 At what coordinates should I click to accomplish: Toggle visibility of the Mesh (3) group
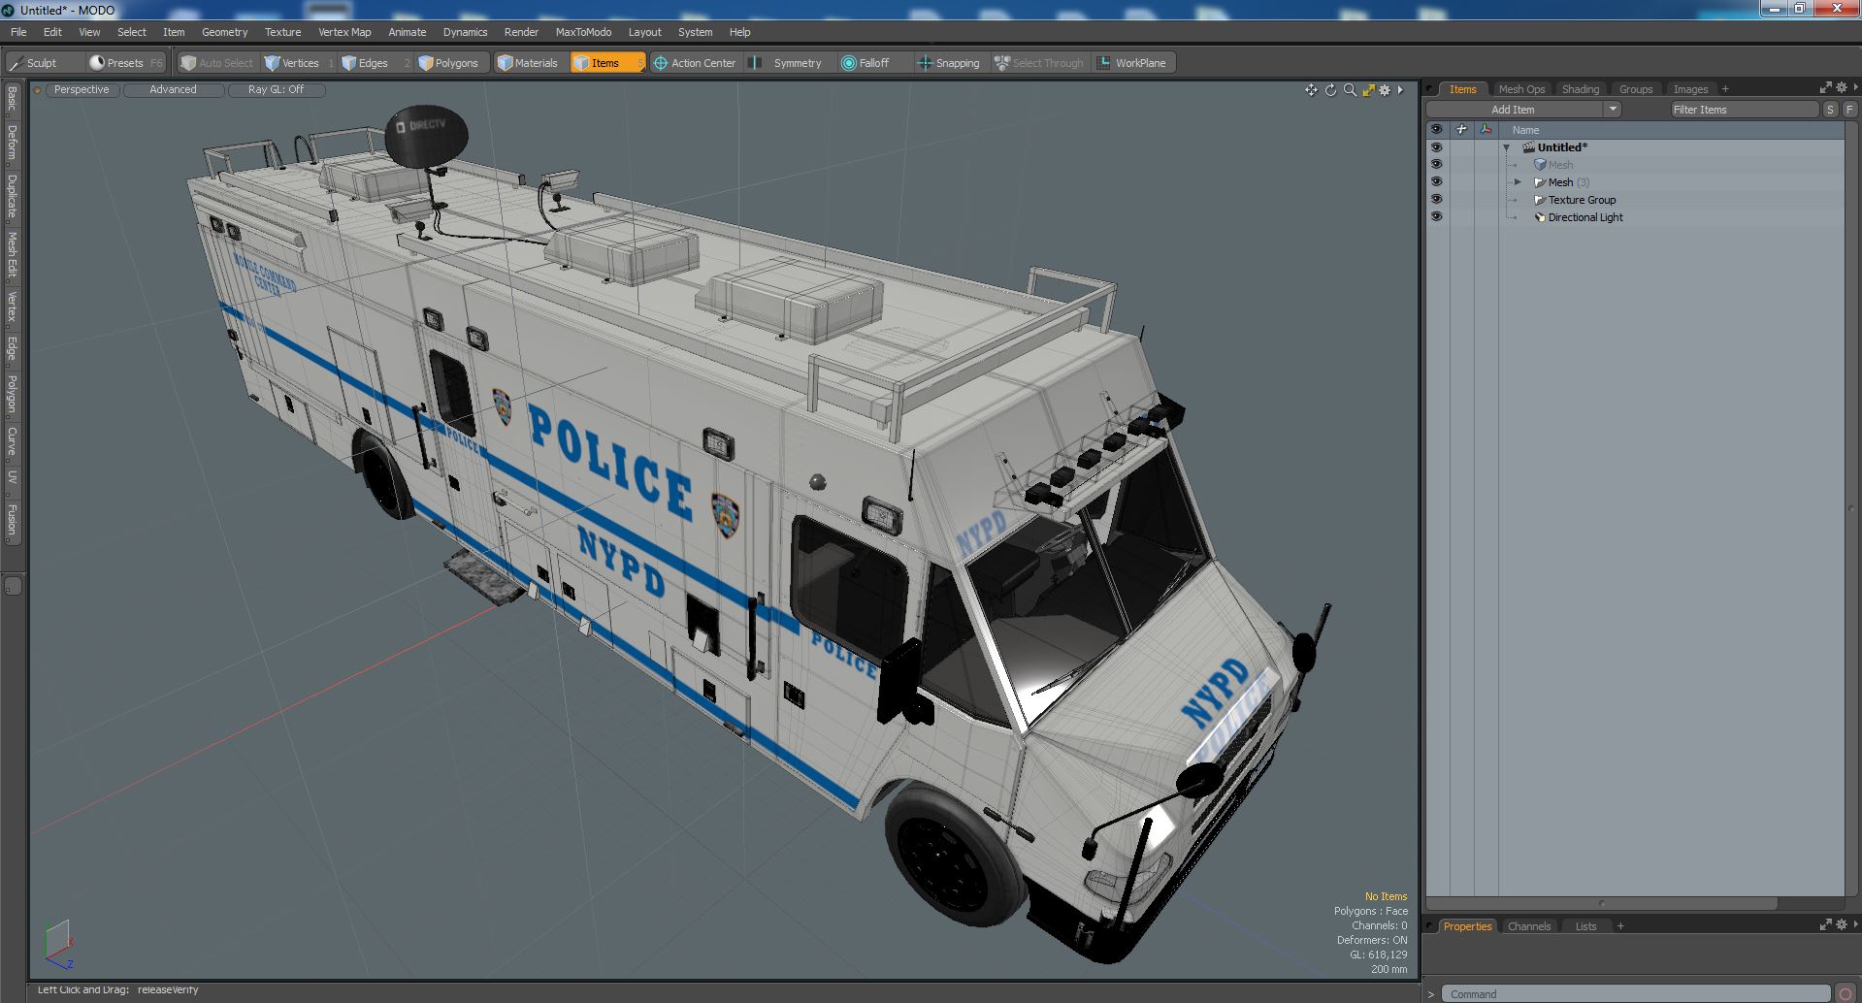click(x=1436, y=182)
